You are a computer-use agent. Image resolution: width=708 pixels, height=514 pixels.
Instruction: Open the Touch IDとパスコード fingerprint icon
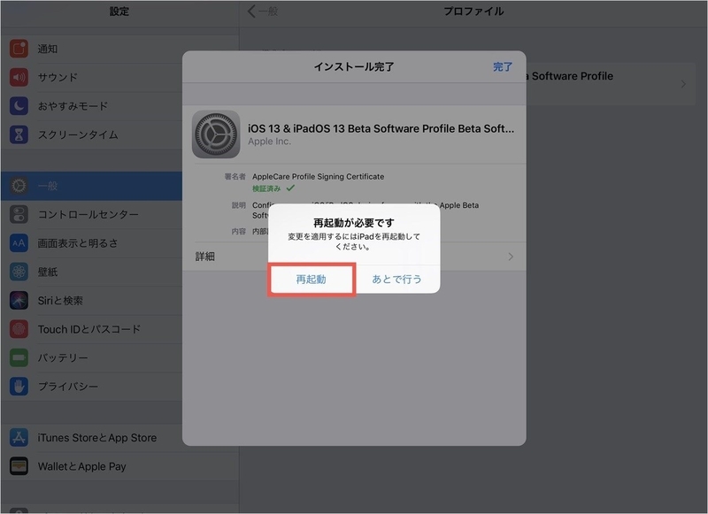click(x=19, y=329)
